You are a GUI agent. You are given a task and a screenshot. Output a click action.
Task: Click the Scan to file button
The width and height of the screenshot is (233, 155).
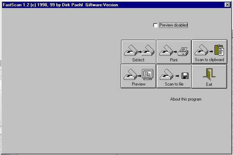click(174, 76)
